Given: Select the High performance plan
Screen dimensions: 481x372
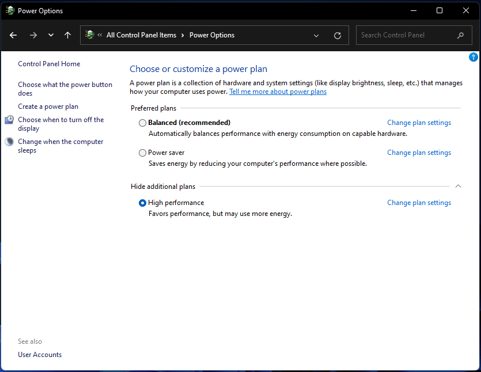Looking at the screenshot, I should click(x=142, y=203).
